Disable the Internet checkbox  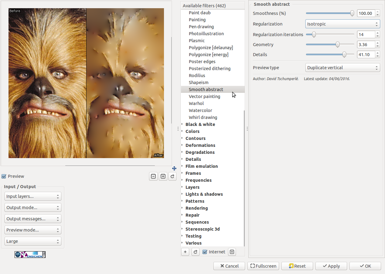click(x=205, y=252)
